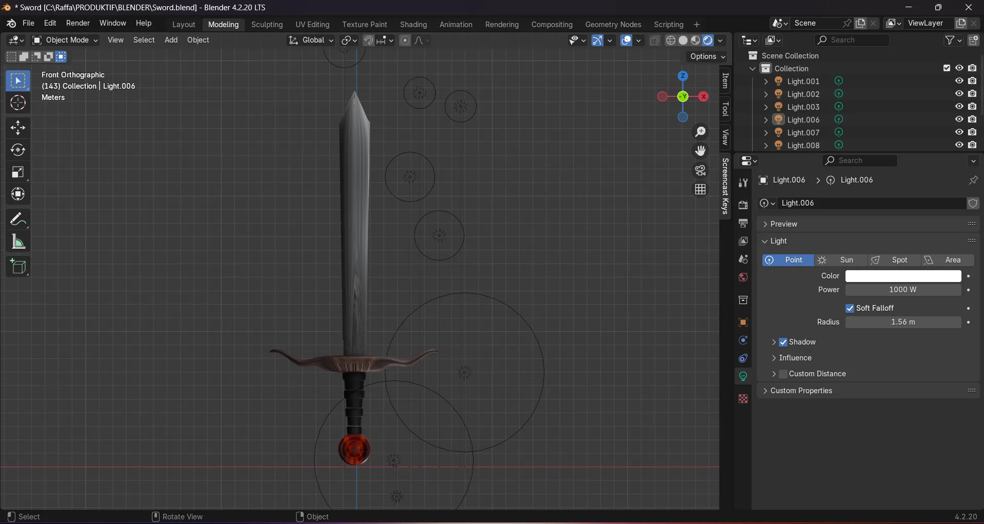Screen dimensions: 984x524
Task: Set light type to Sun
Action: tap(841, 260)
